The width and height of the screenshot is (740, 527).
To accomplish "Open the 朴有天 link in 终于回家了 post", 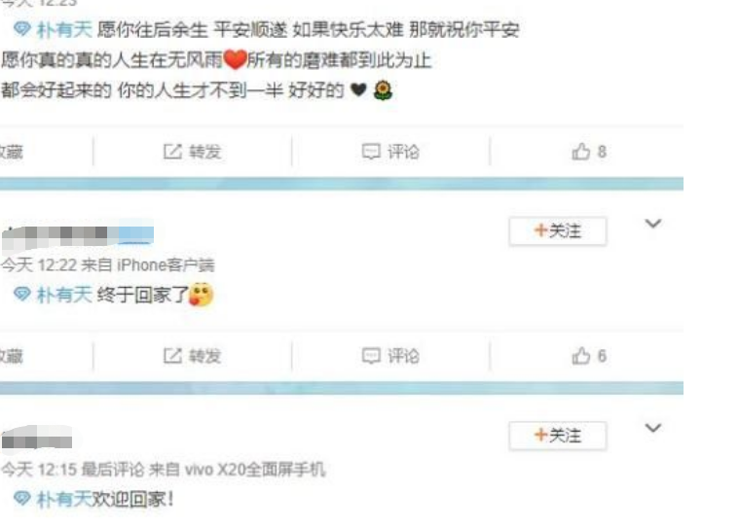I will click(64, 295).
